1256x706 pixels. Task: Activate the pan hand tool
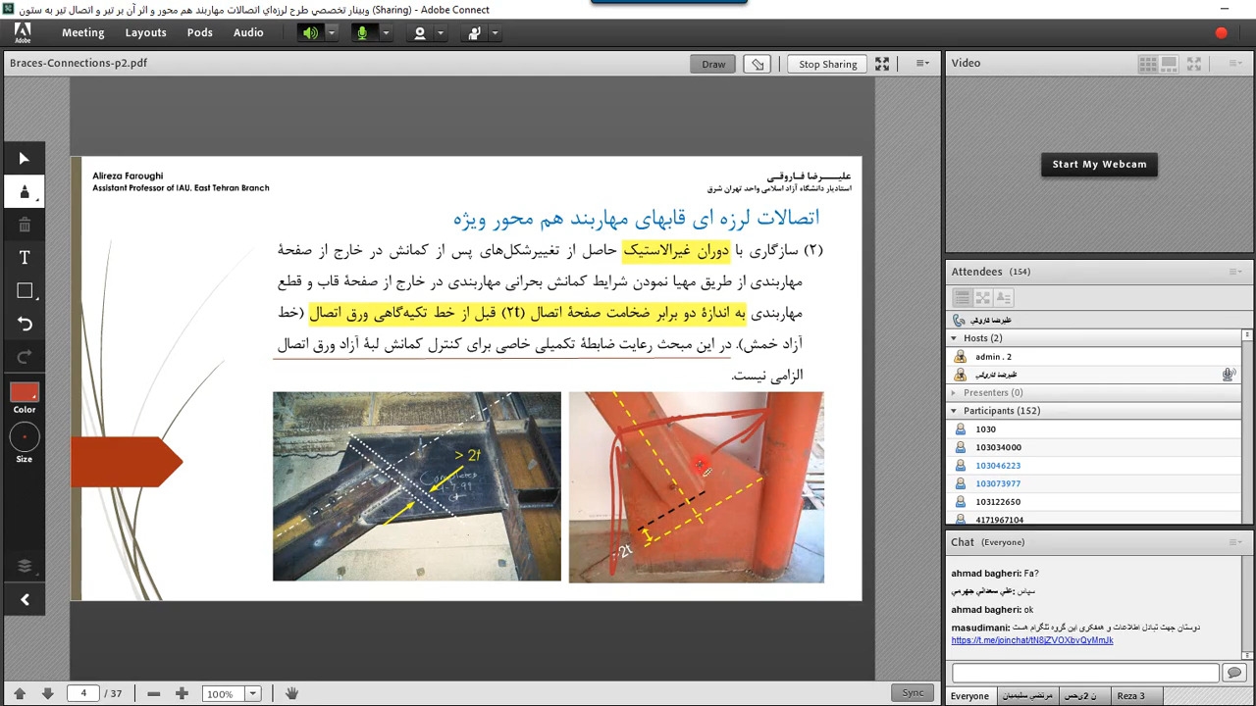[x=291, y=693]
